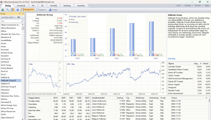
Task: Expand the Hjälp menu
Action: click(x=208, y=5)
